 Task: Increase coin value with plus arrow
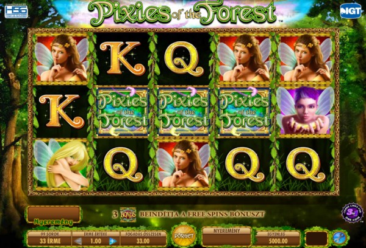[x=113, y=241]
